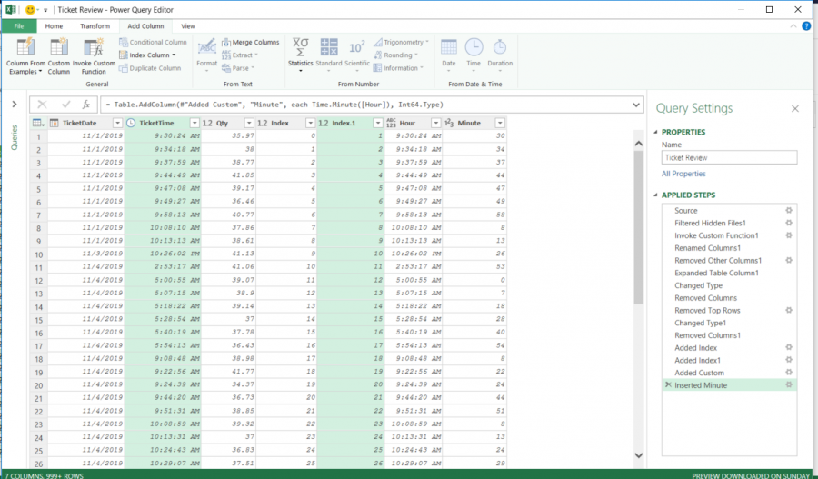Screen dimensions: 818x479
Task: Click the Column From Examples icon
Action: [25, 47]
